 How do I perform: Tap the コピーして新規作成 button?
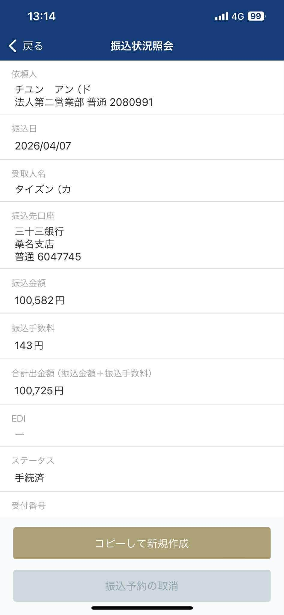(142, 543)
